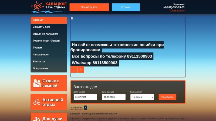Open Отдых на Калацком menu item
Image resolution: width=216 pixels, height=121 pixels.
(49, 34)
